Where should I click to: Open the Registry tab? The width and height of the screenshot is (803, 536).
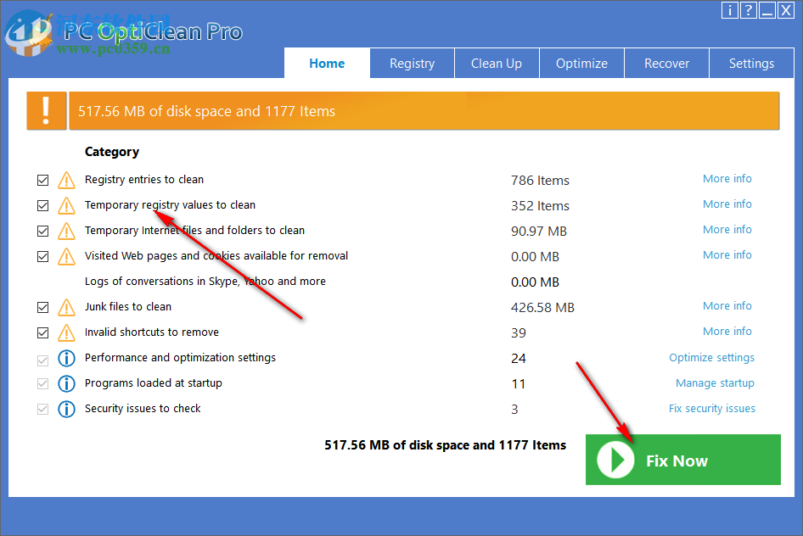(x=413, y=64)
